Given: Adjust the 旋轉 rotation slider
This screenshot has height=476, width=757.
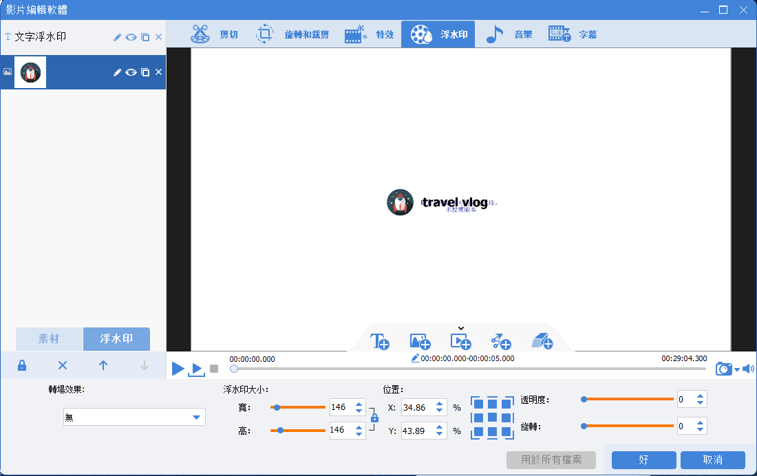Looking at the screenshot, I should (627, 426).
